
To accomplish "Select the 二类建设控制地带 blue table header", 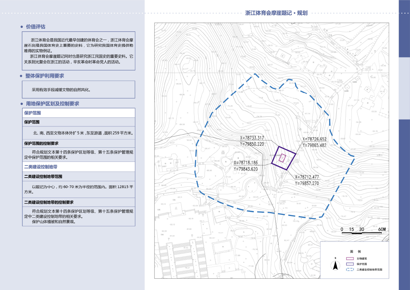I will [41, 167].
